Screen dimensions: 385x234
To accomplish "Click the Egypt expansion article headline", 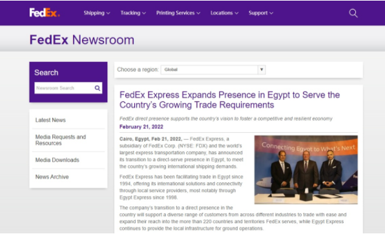I will click(x=229, y=100).
